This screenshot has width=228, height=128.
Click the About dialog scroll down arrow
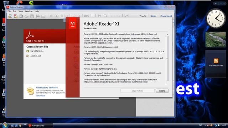[x=167, y=84]
